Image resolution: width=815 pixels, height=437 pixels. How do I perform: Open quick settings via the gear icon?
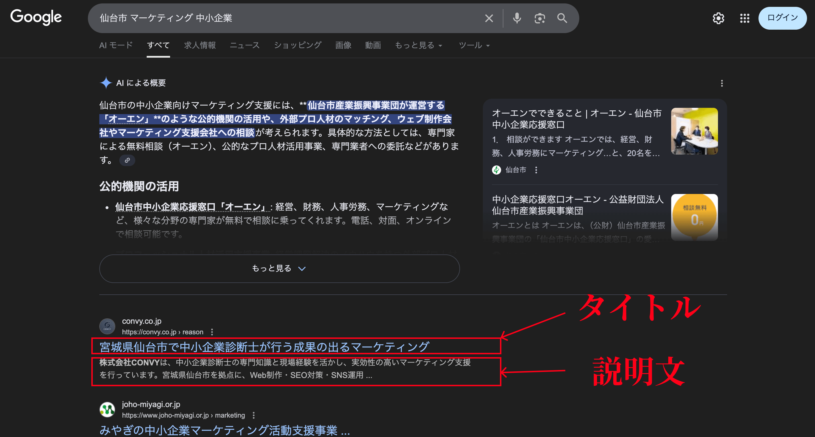pyautogui.click(x=719, y=18)
